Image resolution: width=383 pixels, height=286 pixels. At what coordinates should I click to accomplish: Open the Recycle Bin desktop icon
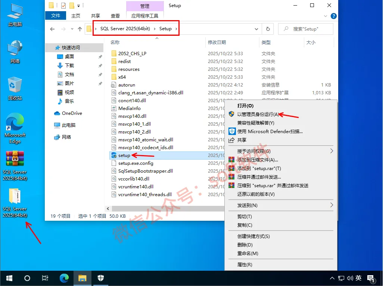tap(15, 89)
